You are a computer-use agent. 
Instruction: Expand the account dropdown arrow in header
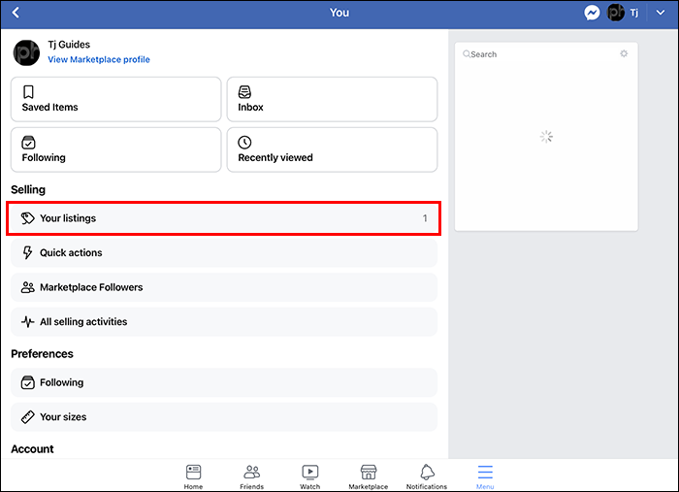[660, 13]
